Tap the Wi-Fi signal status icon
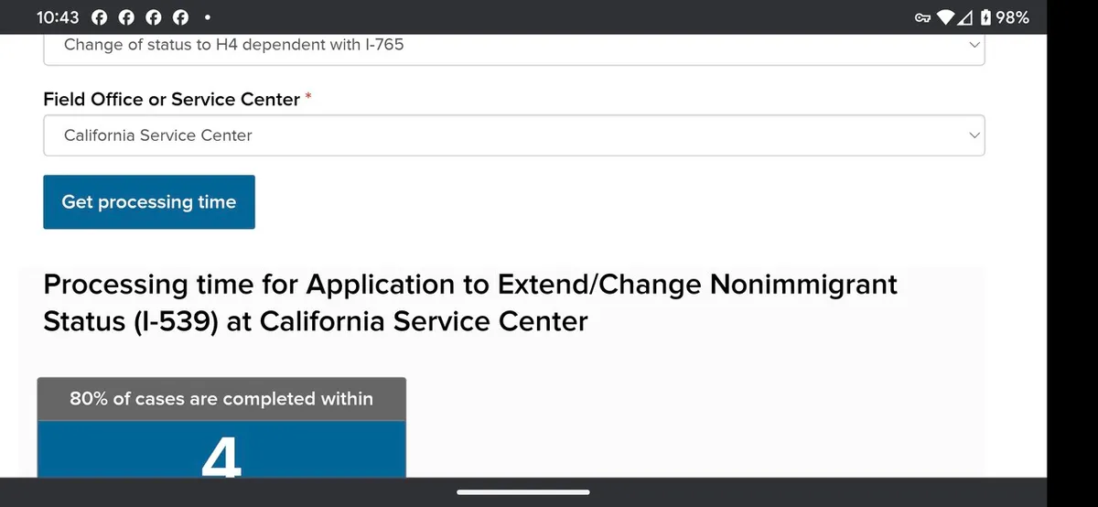 click(x=946, y=17)
